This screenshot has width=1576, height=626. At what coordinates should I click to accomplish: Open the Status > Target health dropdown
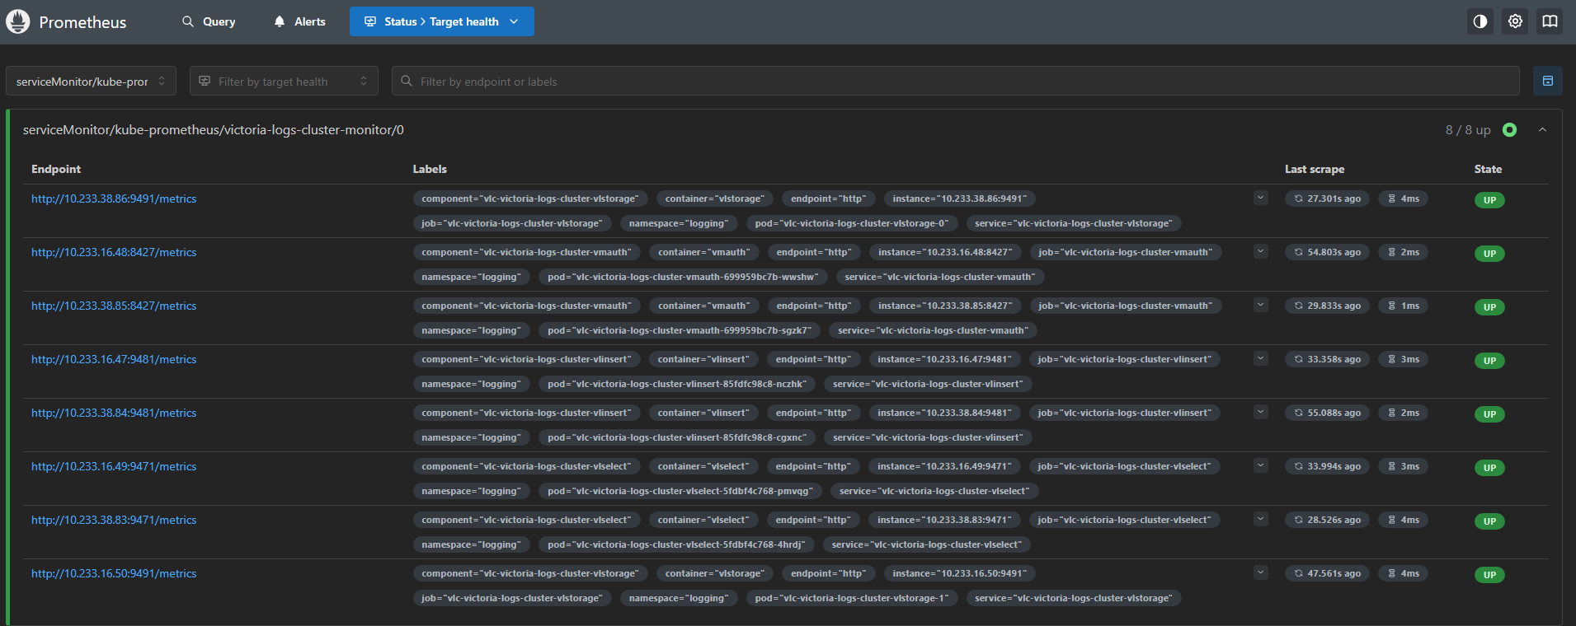click(441, 21)
